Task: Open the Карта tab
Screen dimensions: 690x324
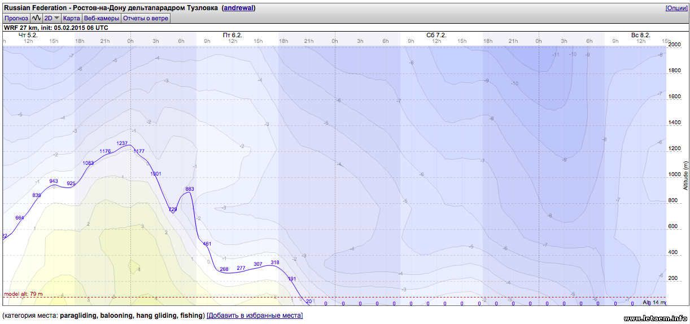Action: tap(72, 18)
